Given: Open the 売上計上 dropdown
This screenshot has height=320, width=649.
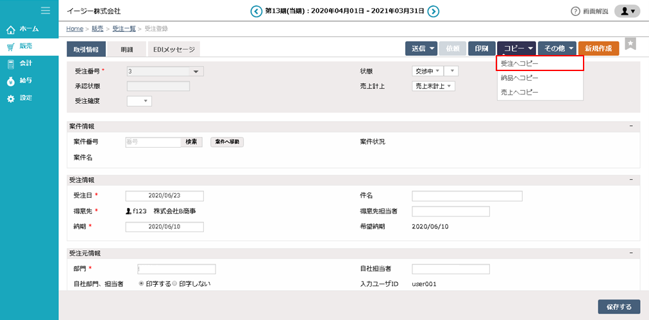Looking at the screenshot, I should click(x=433, y=86).
